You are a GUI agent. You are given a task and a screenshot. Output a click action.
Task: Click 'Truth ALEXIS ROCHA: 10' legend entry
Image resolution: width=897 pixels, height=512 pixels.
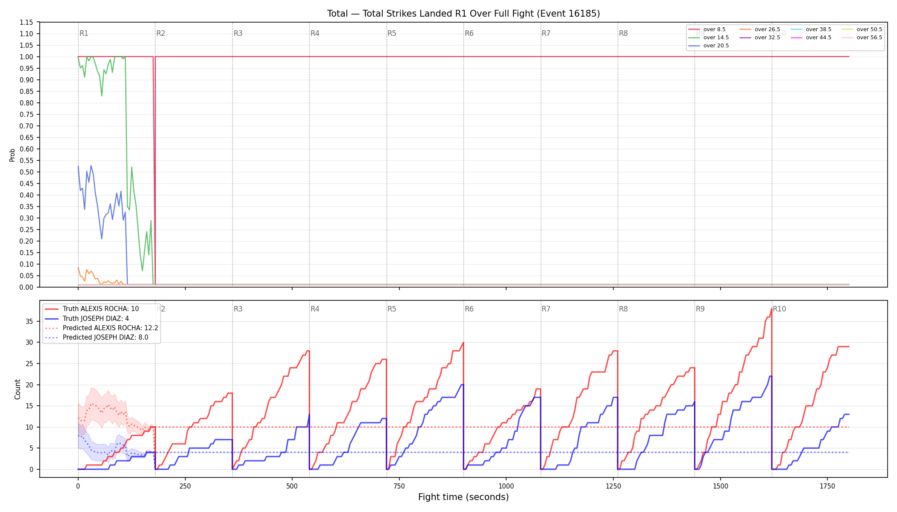coord(101,309)
